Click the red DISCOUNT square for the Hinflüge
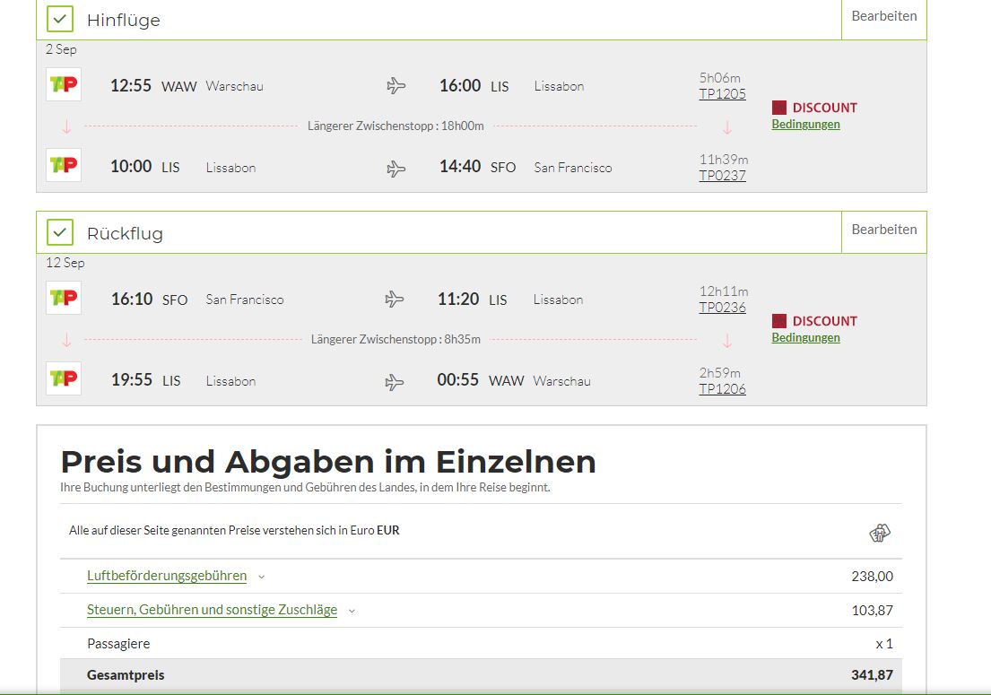The width and height of the screenshot is (991, 695). 779,108
